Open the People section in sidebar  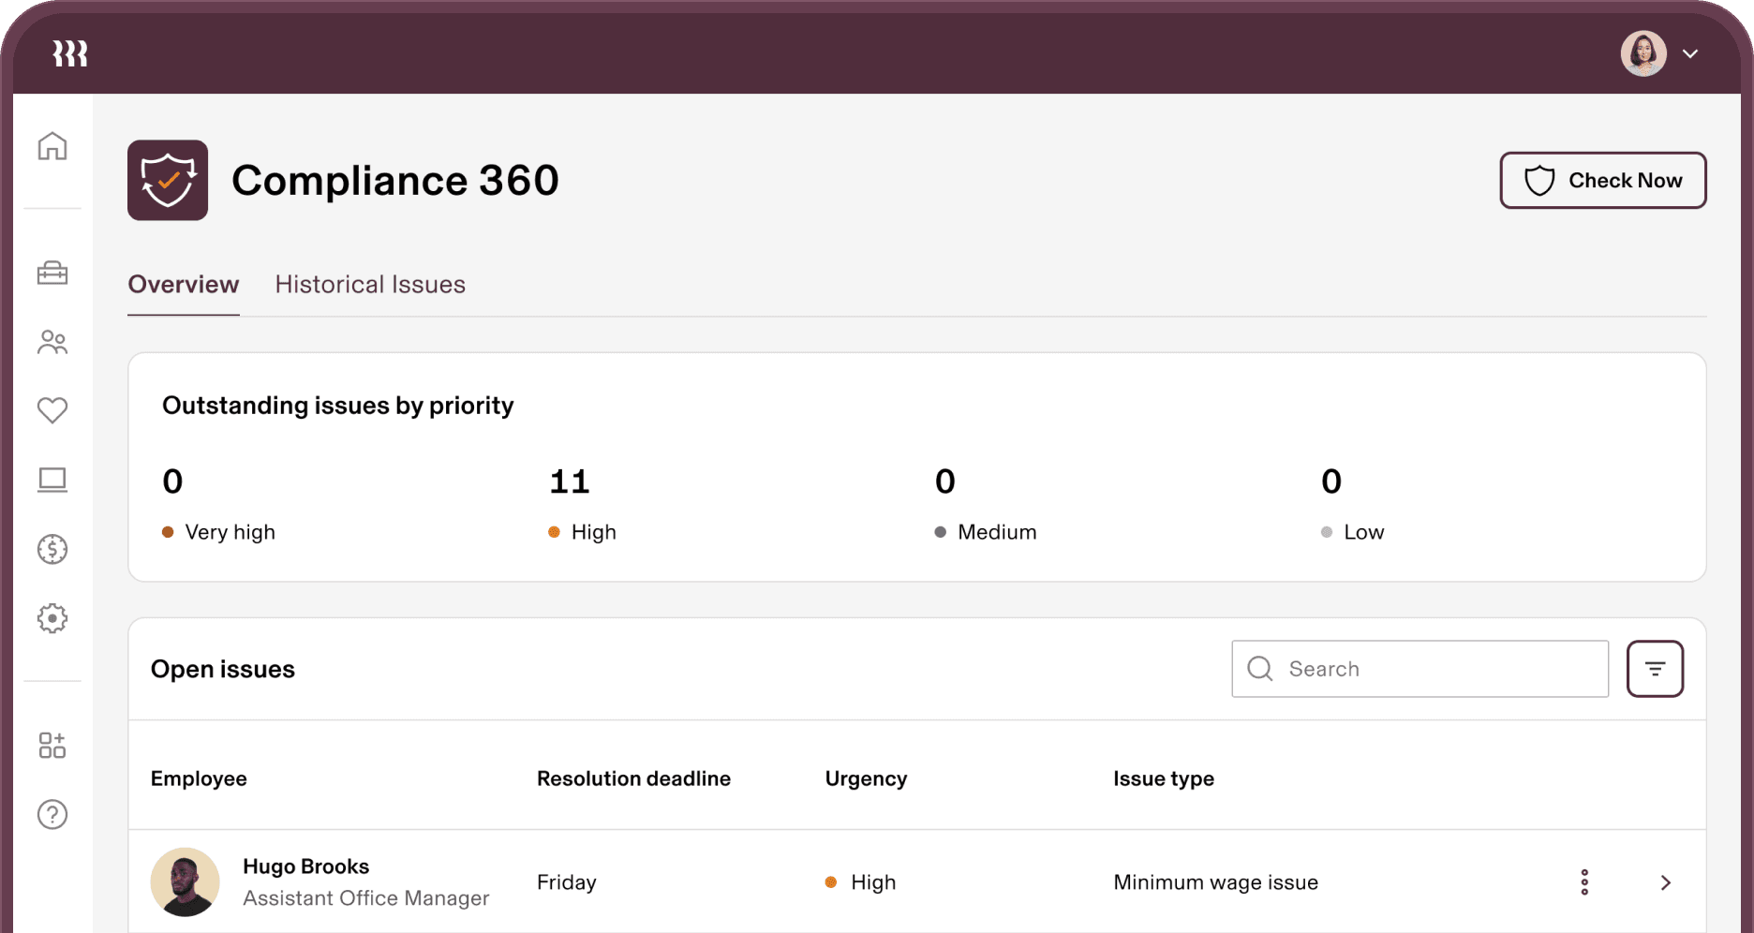tap(52, 342)
